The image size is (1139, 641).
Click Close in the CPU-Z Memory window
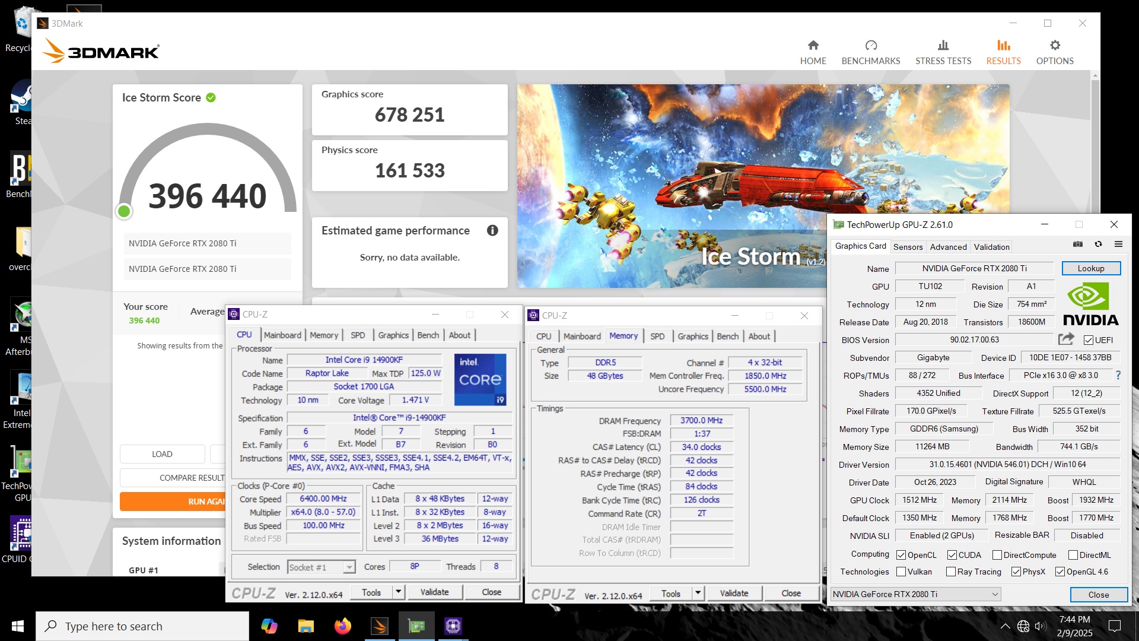coord(791,594)
